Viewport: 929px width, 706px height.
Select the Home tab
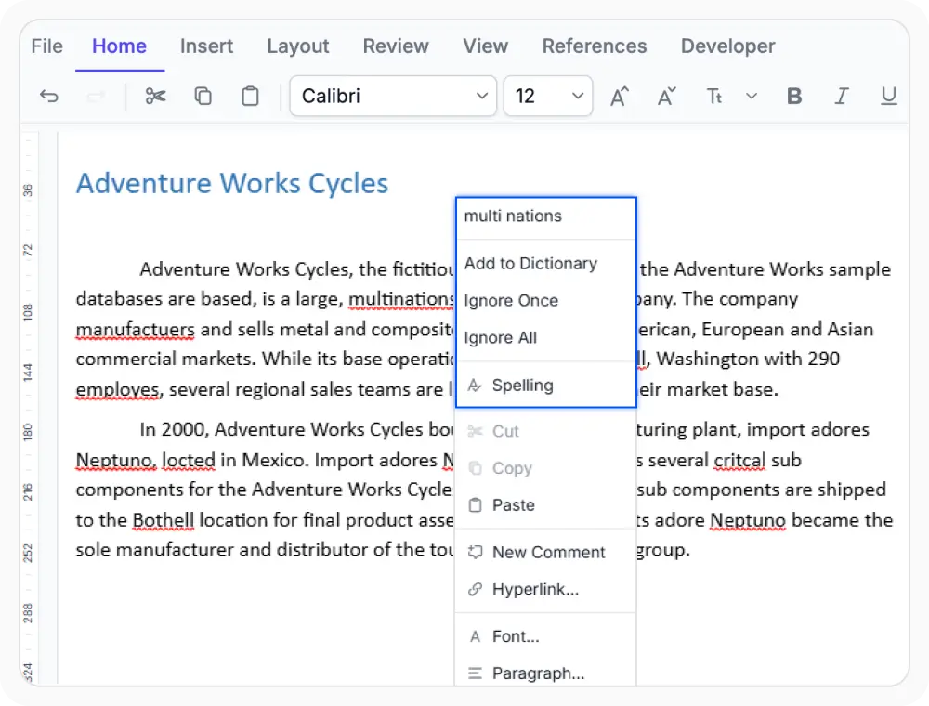[x=119, y=46]
